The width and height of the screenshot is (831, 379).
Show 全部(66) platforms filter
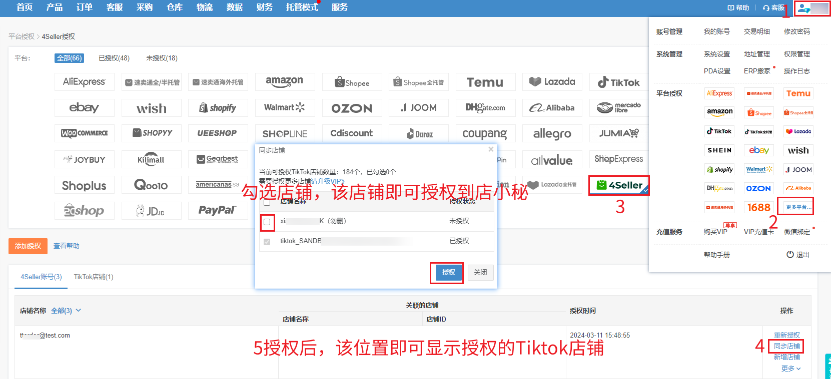pos(69,58)
